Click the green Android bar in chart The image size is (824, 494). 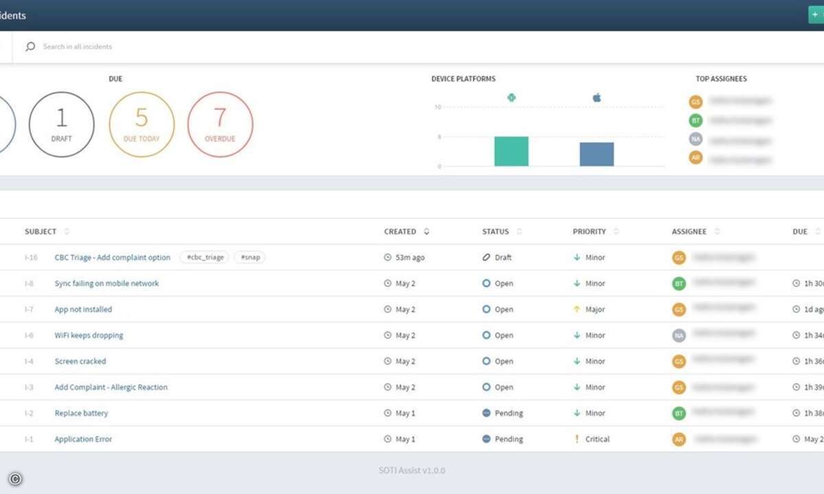(x=512, y=151)
